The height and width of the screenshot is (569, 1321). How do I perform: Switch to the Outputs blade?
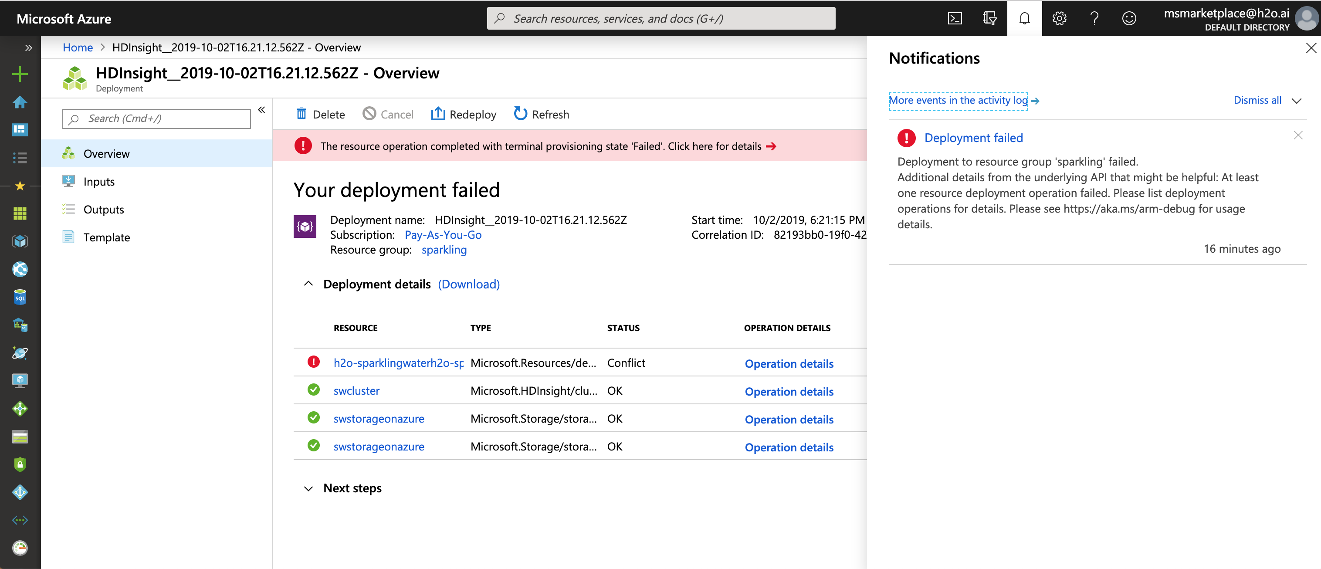(104, 209)
